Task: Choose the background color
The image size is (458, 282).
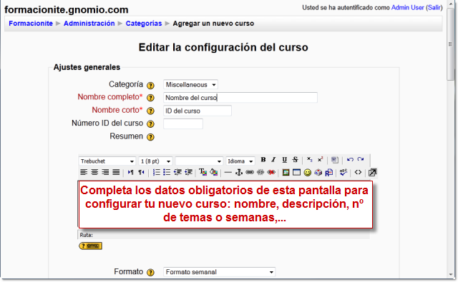Action: [x=213, y=173]
